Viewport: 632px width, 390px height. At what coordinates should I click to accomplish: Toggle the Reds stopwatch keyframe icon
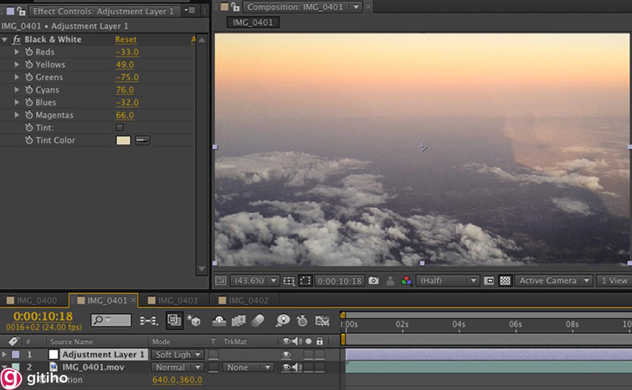point(29,52)
